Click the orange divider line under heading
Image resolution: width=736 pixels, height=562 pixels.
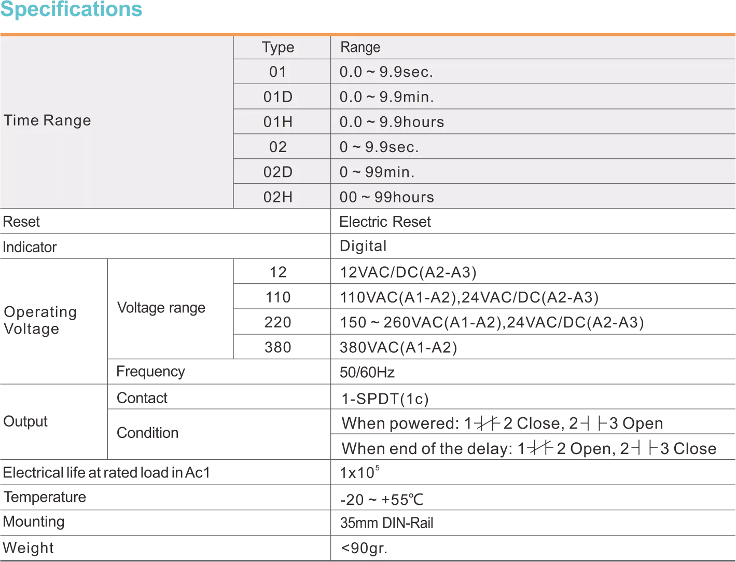368,33
